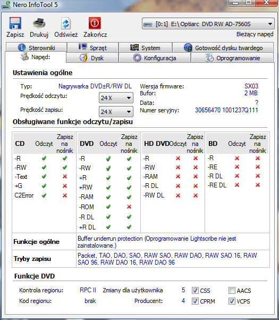Click the 2 MB buffer value
The height and width of the screenshot is (320, 279).
(x=251, y=93)
